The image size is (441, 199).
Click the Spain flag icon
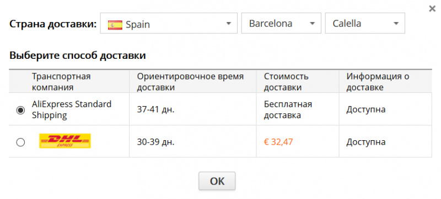[115, 25]
